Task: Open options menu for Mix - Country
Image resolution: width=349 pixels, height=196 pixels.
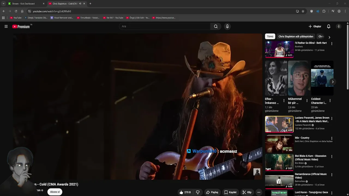Action: 332,138
